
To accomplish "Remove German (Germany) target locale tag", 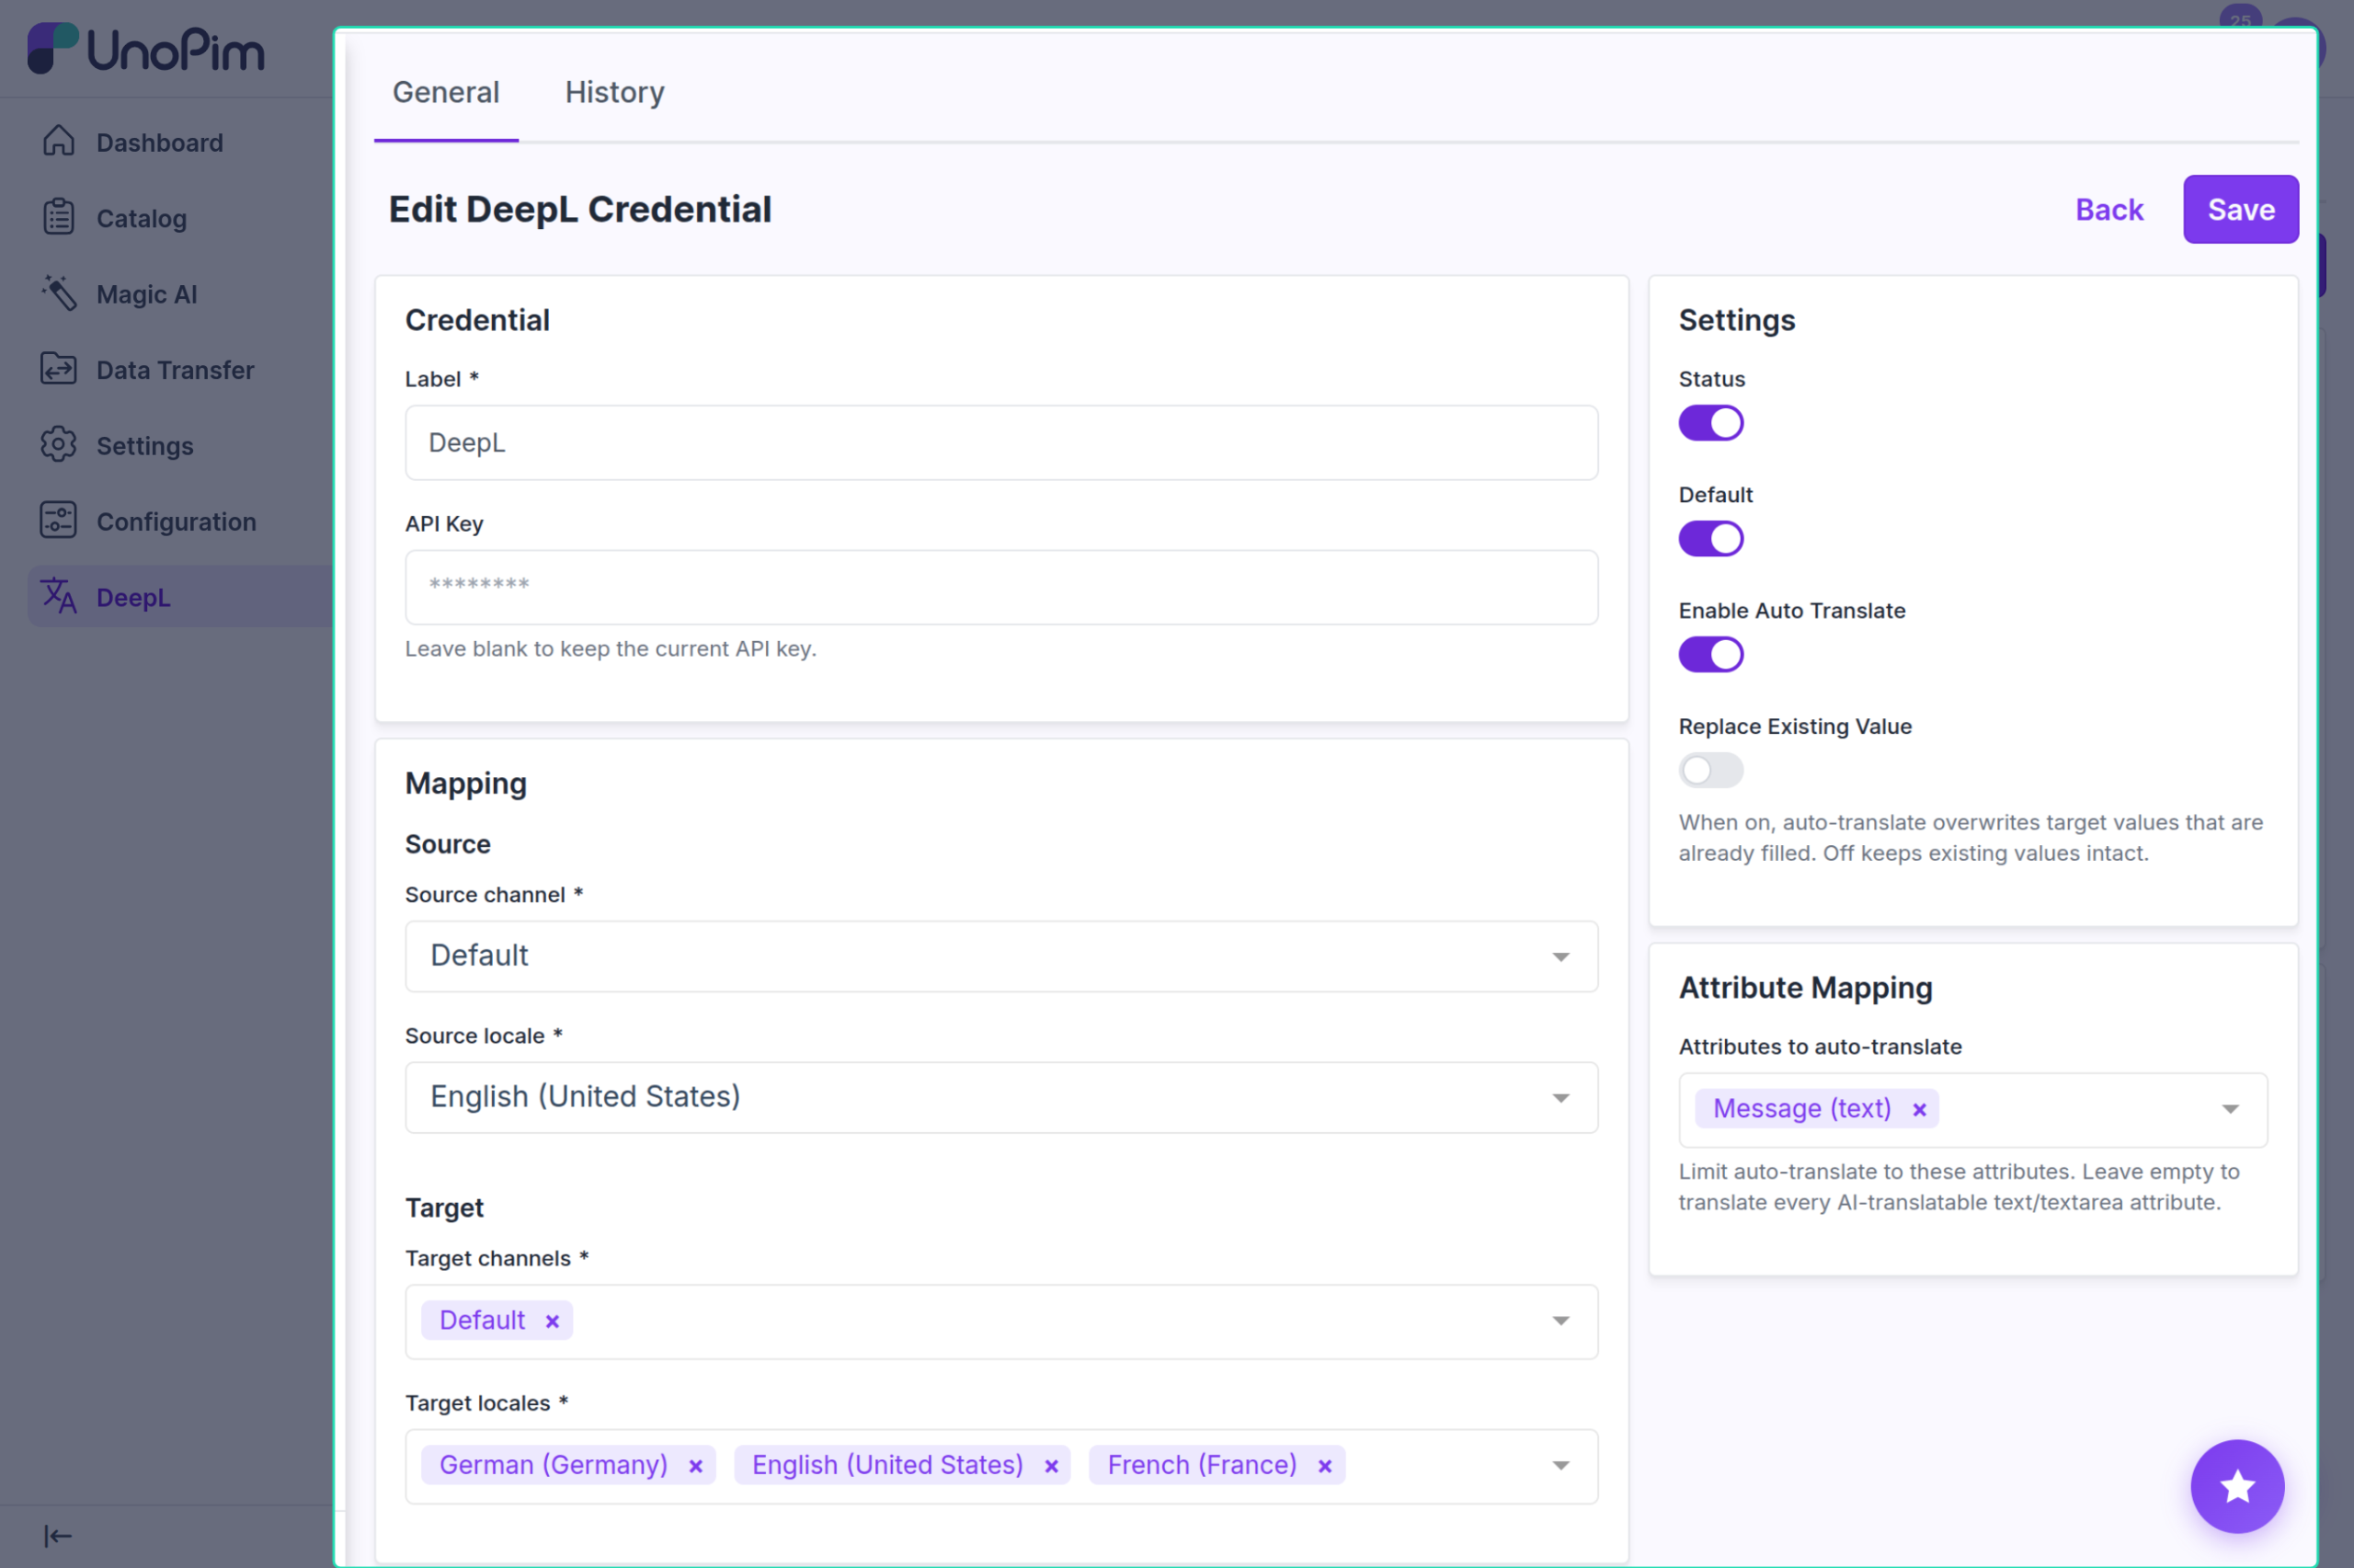I will click(696, 1467).
